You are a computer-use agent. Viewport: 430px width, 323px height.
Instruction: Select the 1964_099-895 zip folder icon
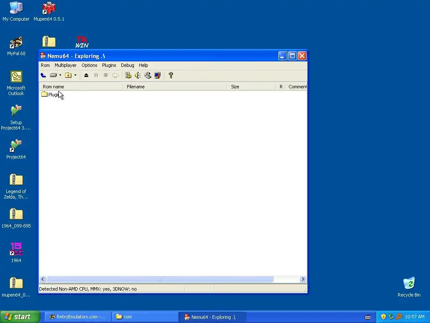pyautogui.click(x=16, y=218)
